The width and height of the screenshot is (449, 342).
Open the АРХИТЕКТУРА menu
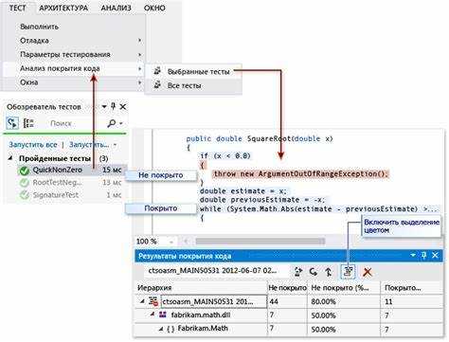coord(63,8)
